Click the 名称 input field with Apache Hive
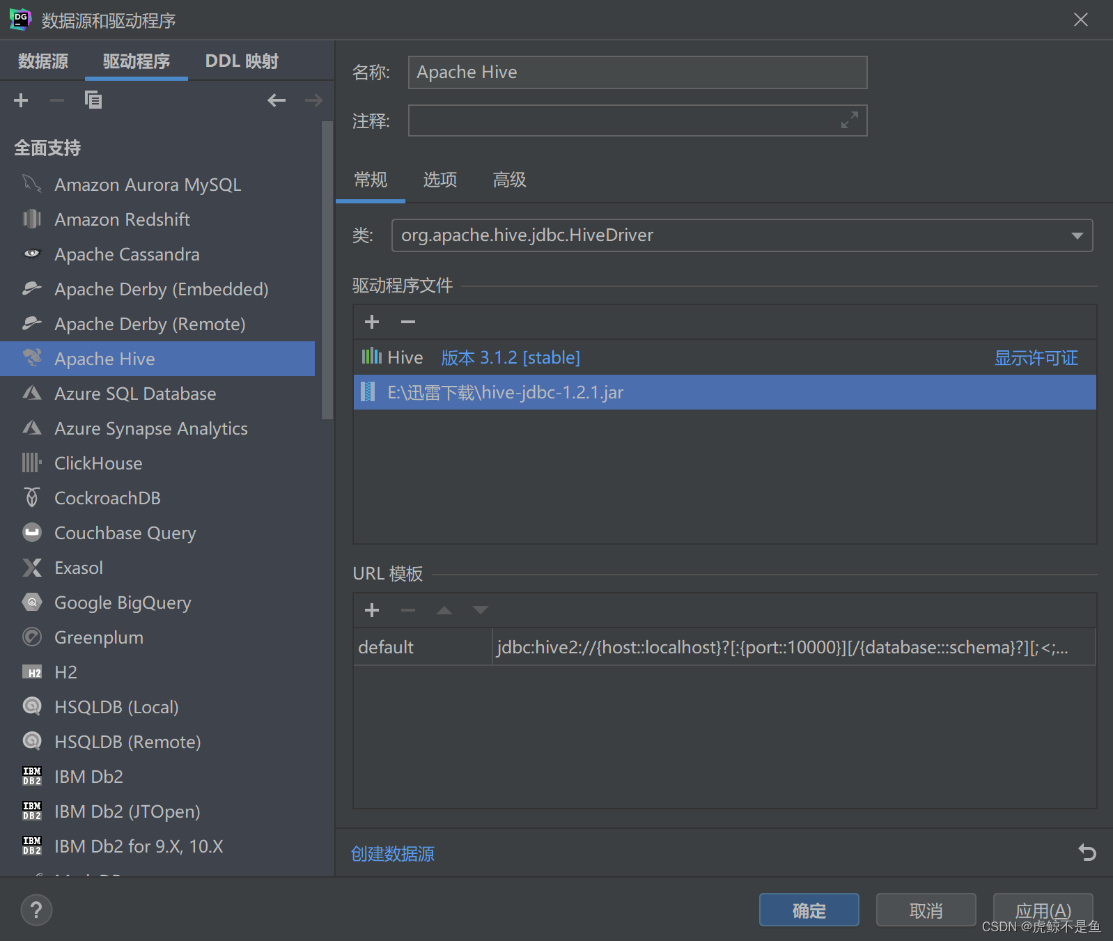The width and height of the screenshot is (1113, 941). tap(637, 72)
